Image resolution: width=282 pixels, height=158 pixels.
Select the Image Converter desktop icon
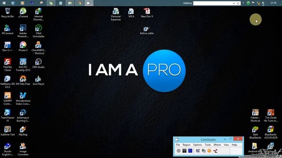23,149
